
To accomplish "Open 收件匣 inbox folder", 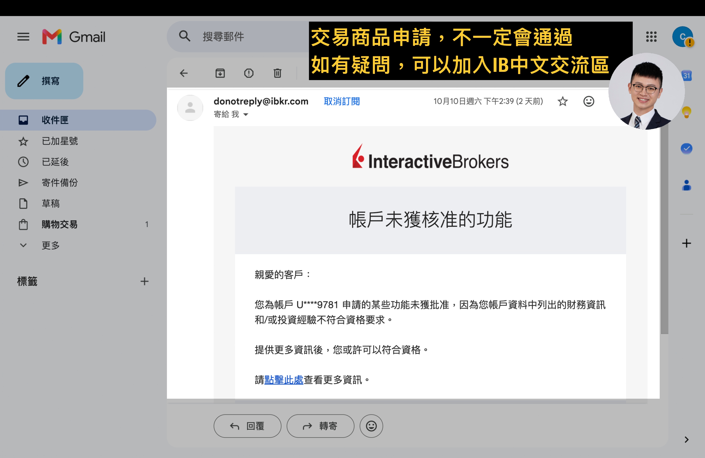I will 78,120.
